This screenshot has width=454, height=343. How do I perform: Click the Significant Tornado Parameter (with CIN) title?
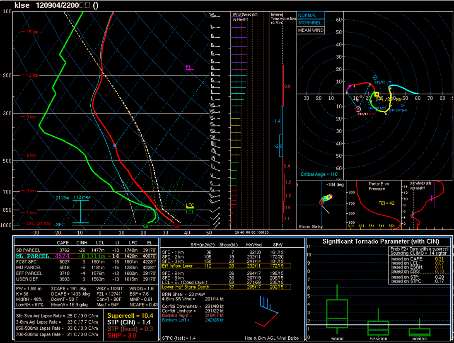[x=381, y=242]
